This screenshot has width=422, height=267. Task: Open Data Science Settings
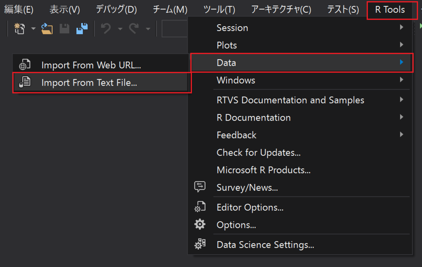pos(265,245)
